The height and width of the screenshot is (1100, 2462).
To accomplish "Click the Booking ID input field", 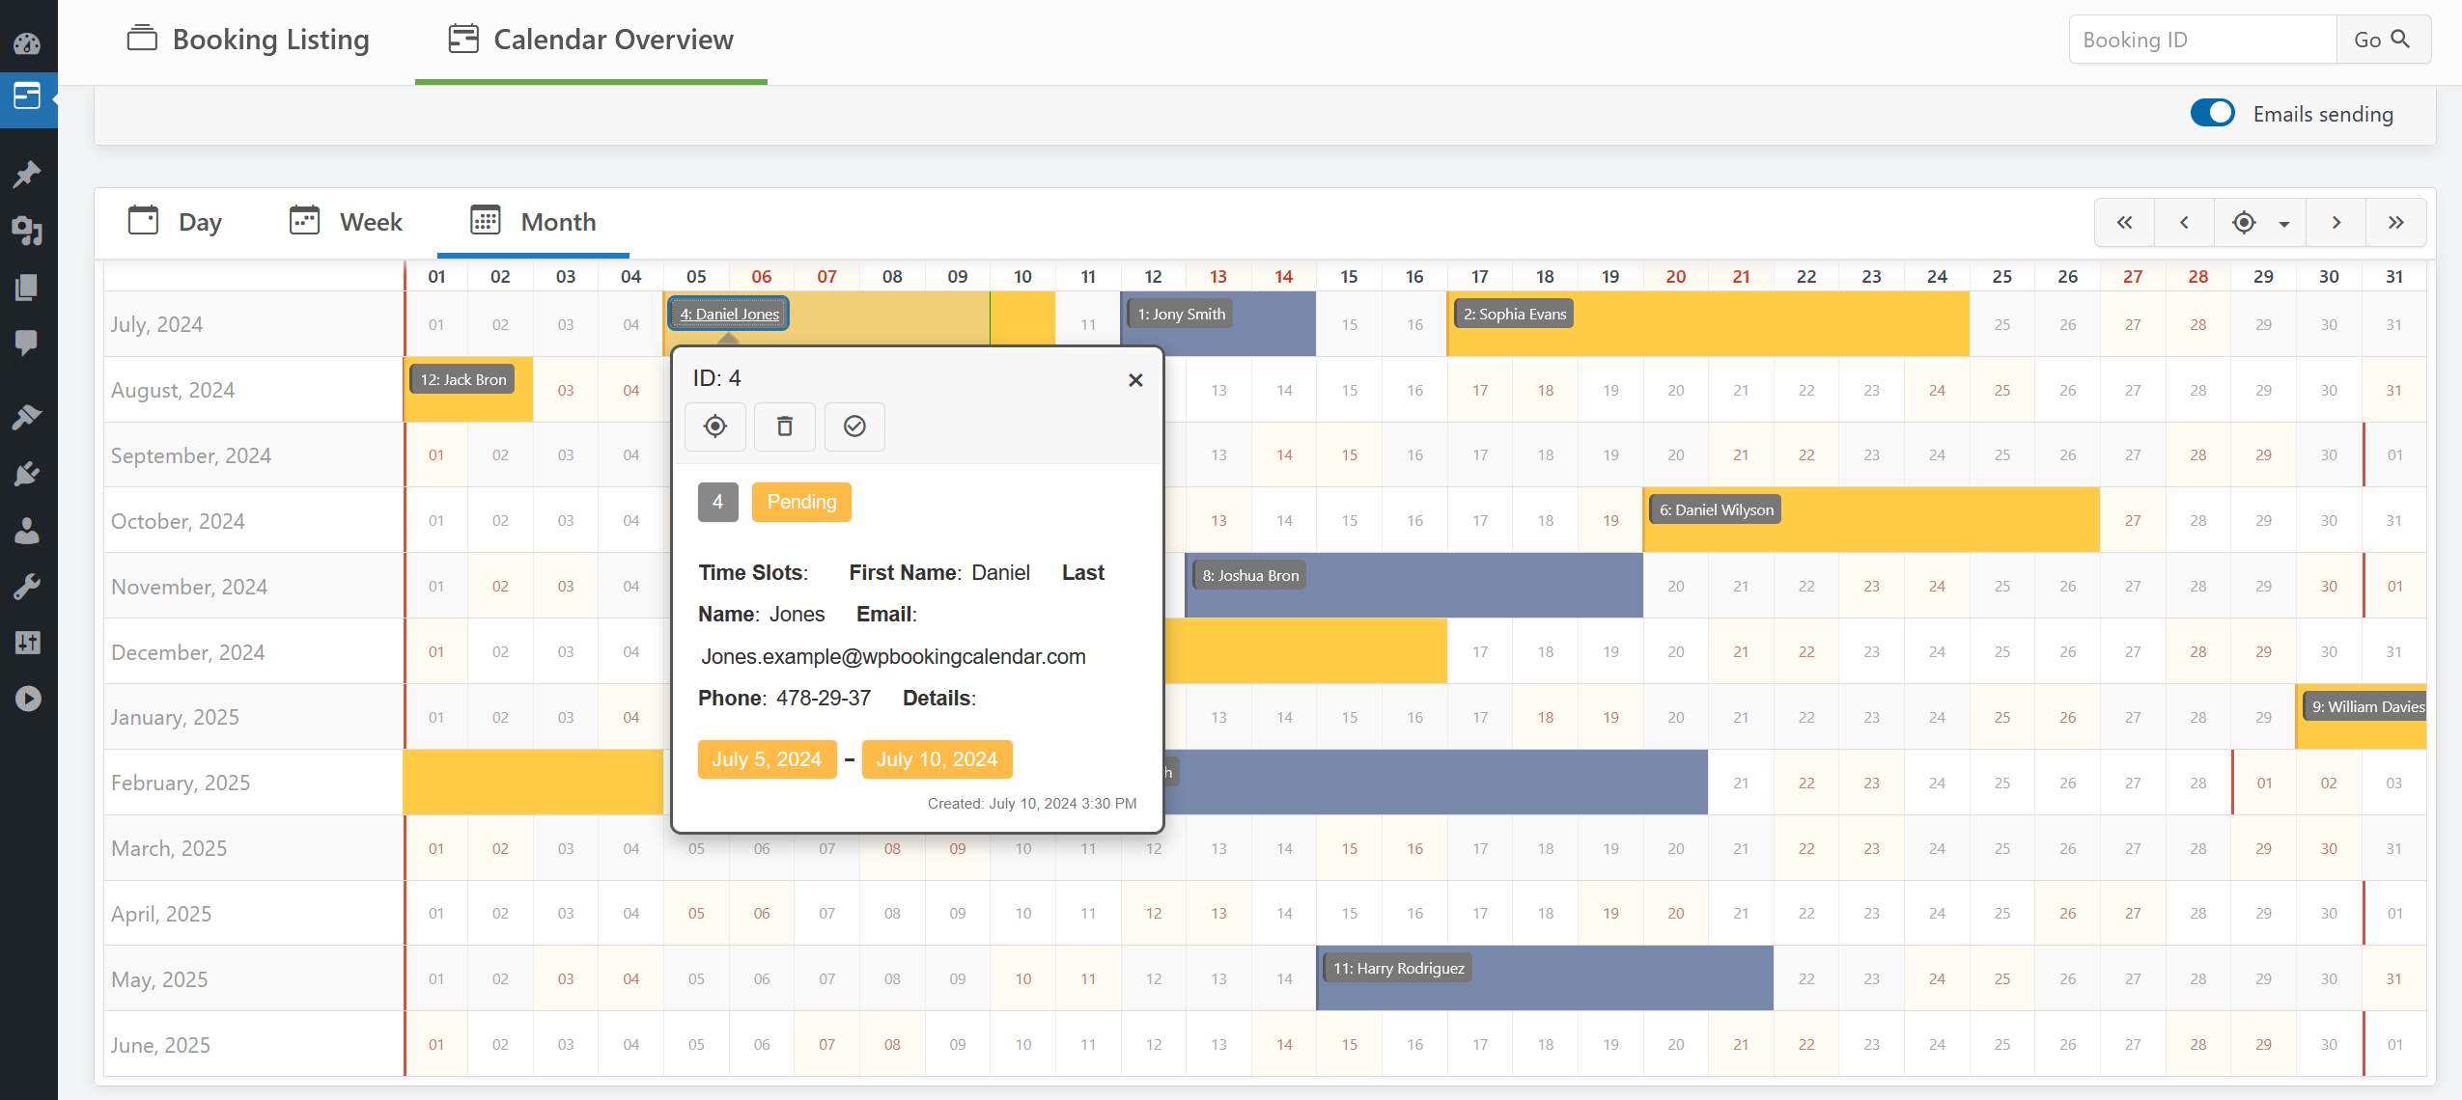I will (2202, 40).
